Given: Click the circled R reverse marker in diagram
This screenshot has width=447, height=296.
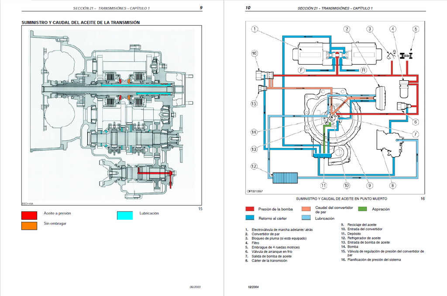Looking at the screenshot, I should pos(364,70).
